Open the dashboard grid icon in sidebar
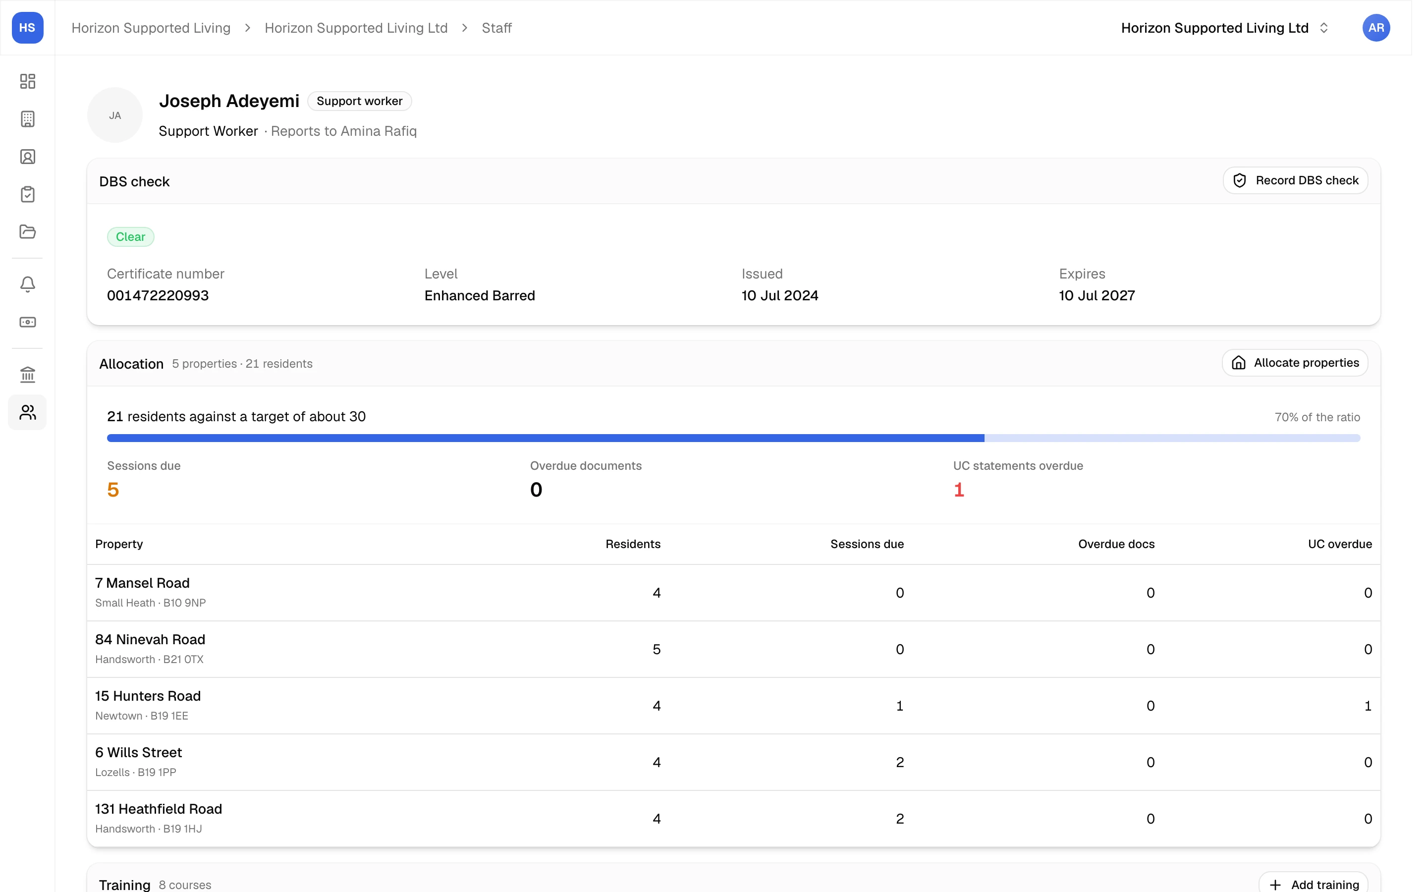Screen dimensions: 1427x892 coord(27,81)
